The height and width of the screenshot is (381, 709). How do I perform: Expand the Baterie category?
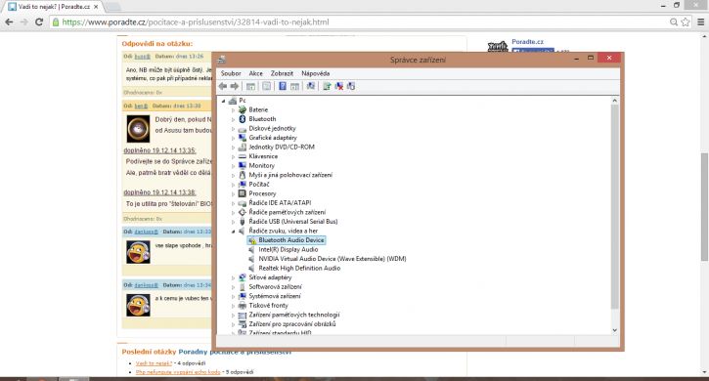pos(234,109)
